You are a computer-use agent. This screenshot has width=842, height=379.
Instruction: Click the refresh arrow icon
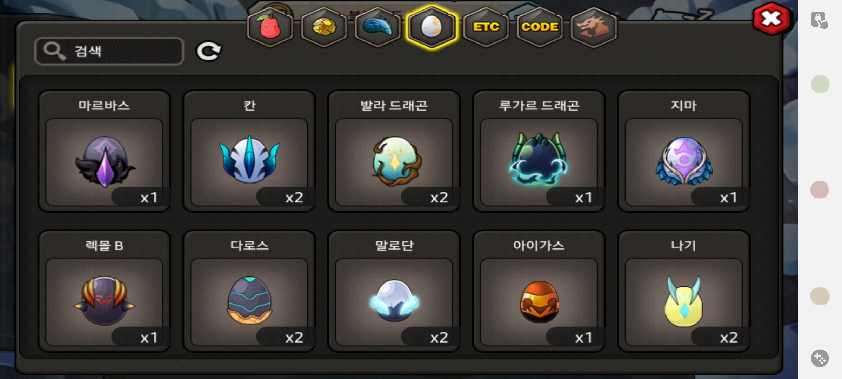pyautogui.click(x=208, y=51)
